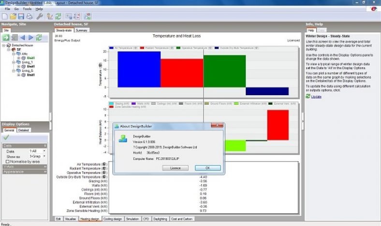
Task: Click the Update link in Help pane
Action: coord(316,97)
